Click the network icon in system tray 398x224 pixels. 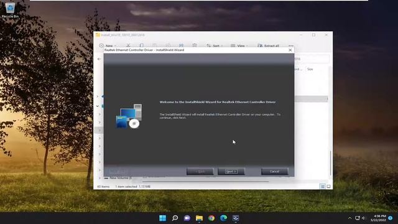tap(358, 218)
